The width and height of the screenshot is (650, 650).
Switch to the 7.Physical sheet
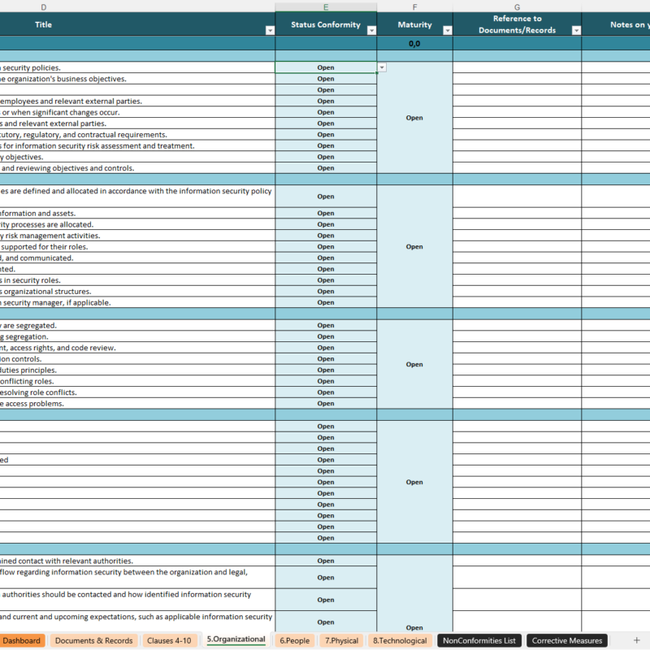341,640
